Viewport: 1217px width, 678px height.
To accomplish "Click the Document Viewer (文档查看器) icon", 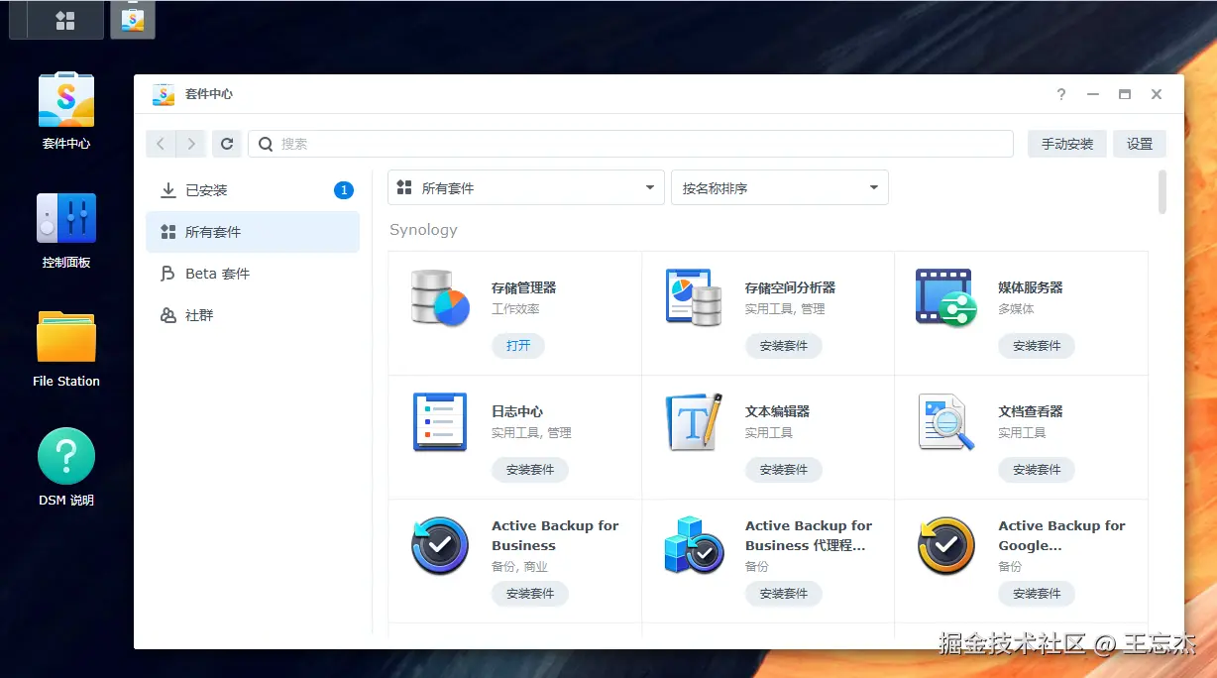I will [945, 421].
